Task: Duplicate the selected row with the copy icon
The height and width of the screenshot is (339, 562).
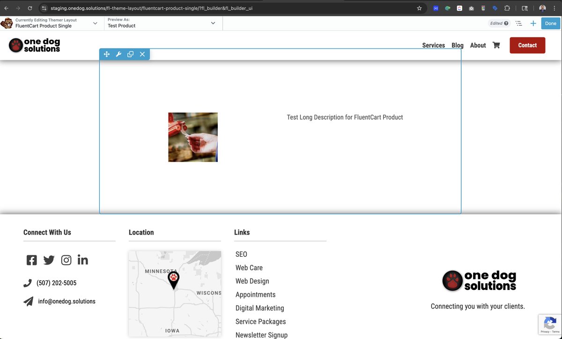Action: click(x=130, y=54)
